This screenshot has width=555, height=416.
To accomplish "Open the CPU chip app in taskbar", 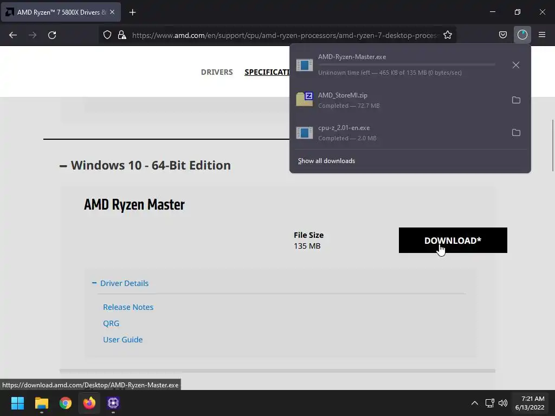I will pos(113,403).
